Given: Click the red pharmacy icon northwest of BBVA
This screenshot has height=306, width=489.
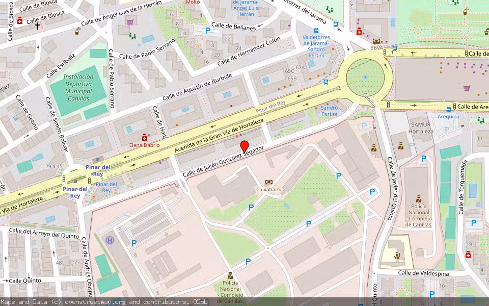Looking at the screenshot, I should pos(359,31).
